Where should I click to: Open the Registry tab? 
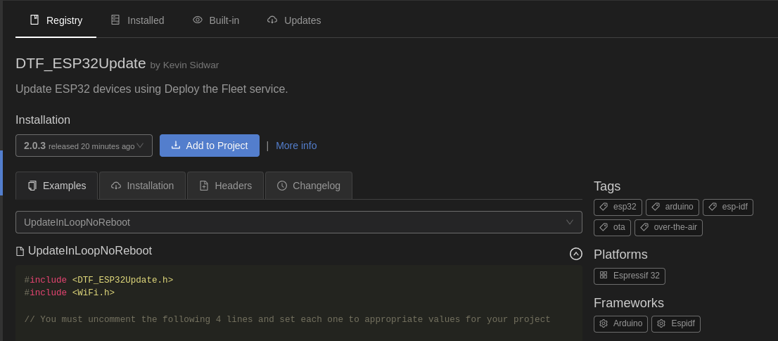coord(56,20)
